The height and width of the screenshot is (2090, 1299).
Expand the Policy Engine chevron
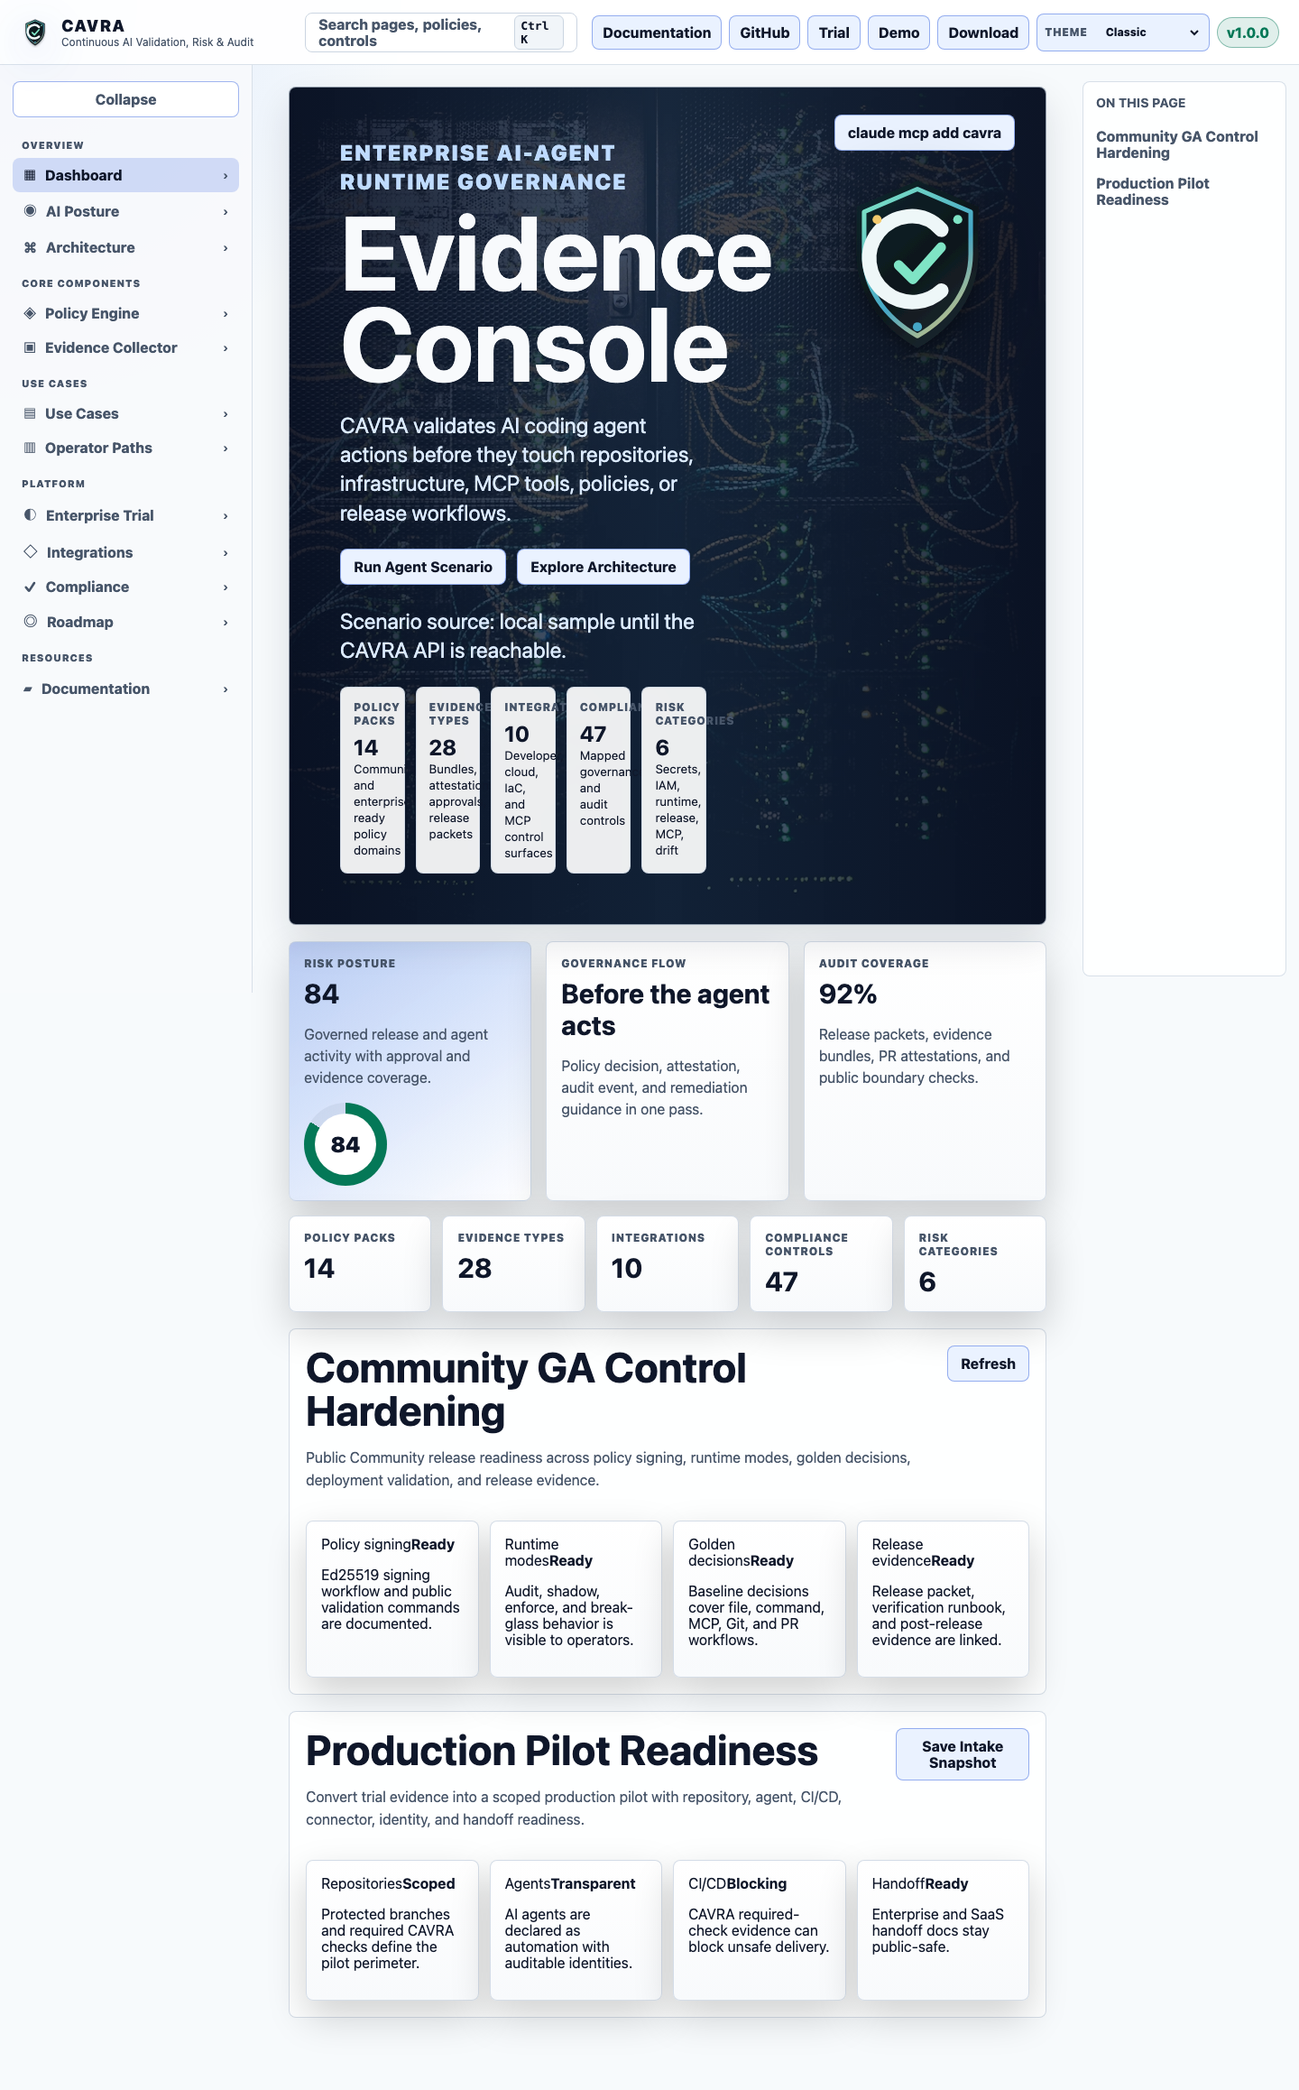[226, 313]
